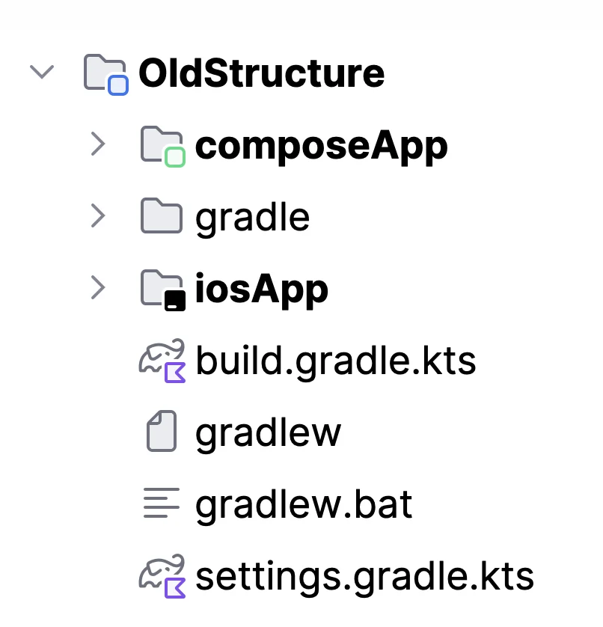Screen dimensions: 603x627
Task: Click the build.gradle.kts Gradle elephant icon
Action: [x=162, y=361]
